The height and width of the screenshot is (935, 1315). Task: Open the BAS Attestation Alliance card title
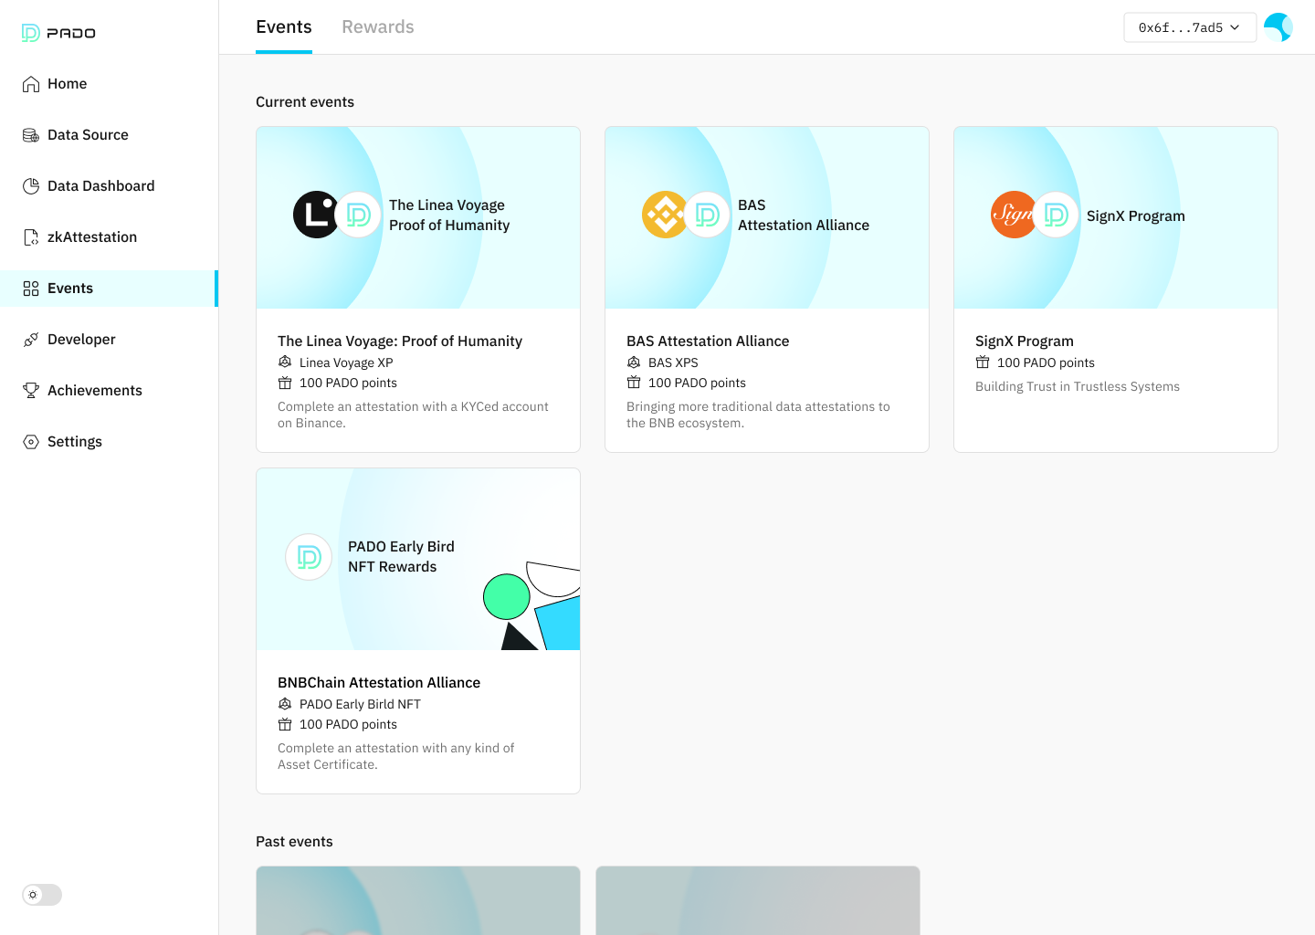pyautogui.click(x=708, y=341)
